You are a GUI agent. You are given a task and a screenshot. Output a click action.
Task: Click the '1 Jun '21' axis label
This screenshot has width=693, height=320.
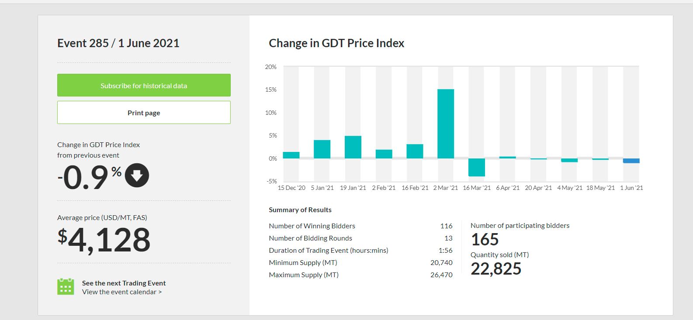(x=631, y=188)
